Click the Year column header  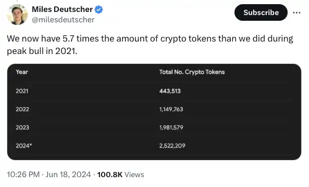click(x=22, y=72)
